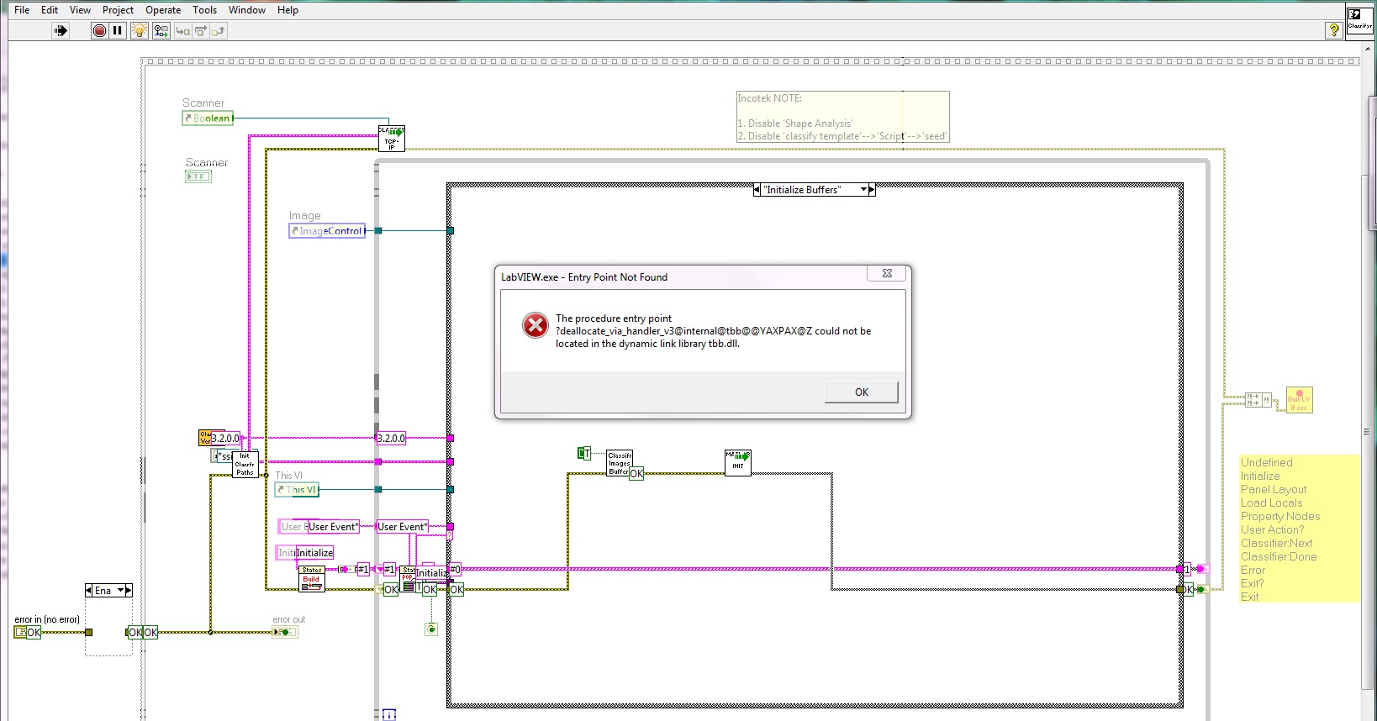Open the Tools menu
1377x721 pixels.
pos(204,10)
